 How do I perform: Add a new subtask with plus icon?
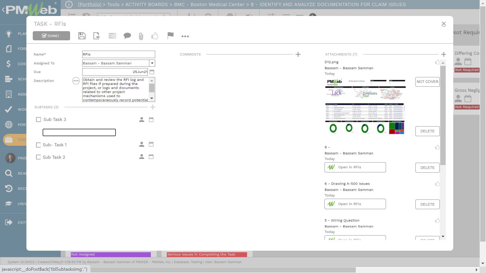(153, 107)
